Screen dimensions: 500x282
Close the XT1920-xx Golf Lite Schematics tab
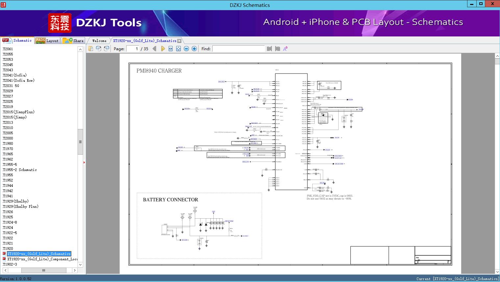pos(179,41)
